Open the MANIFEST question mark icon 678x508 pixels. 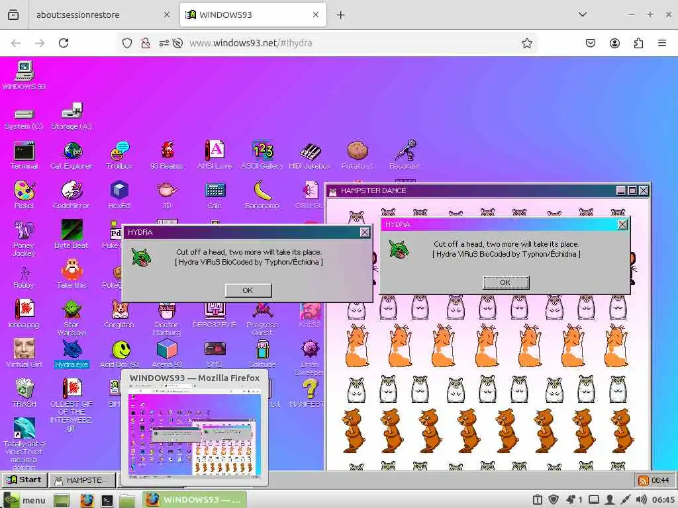[x=310, y=393]
